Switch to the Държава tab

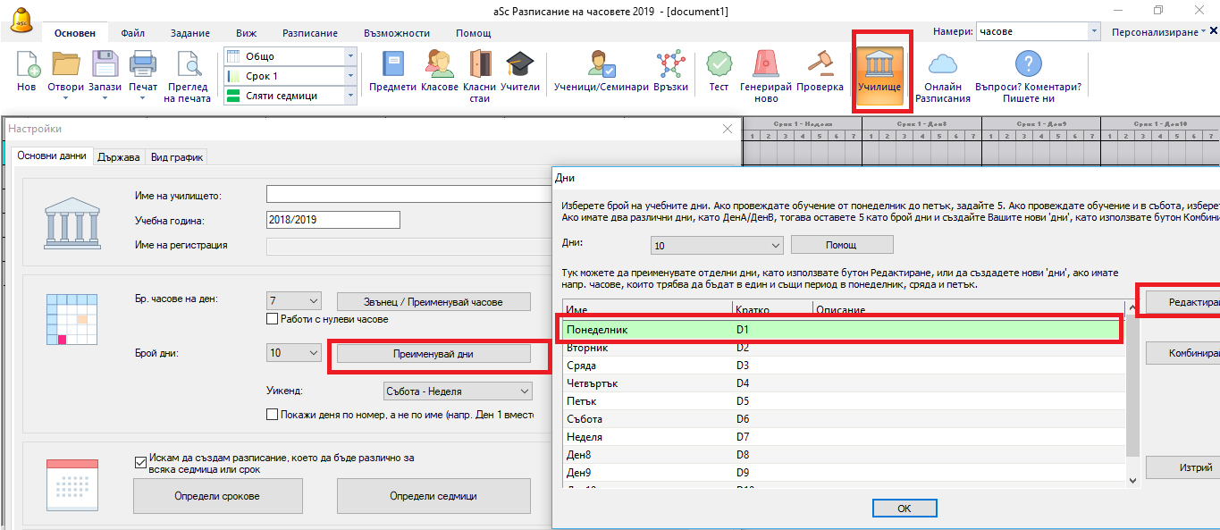119,157
